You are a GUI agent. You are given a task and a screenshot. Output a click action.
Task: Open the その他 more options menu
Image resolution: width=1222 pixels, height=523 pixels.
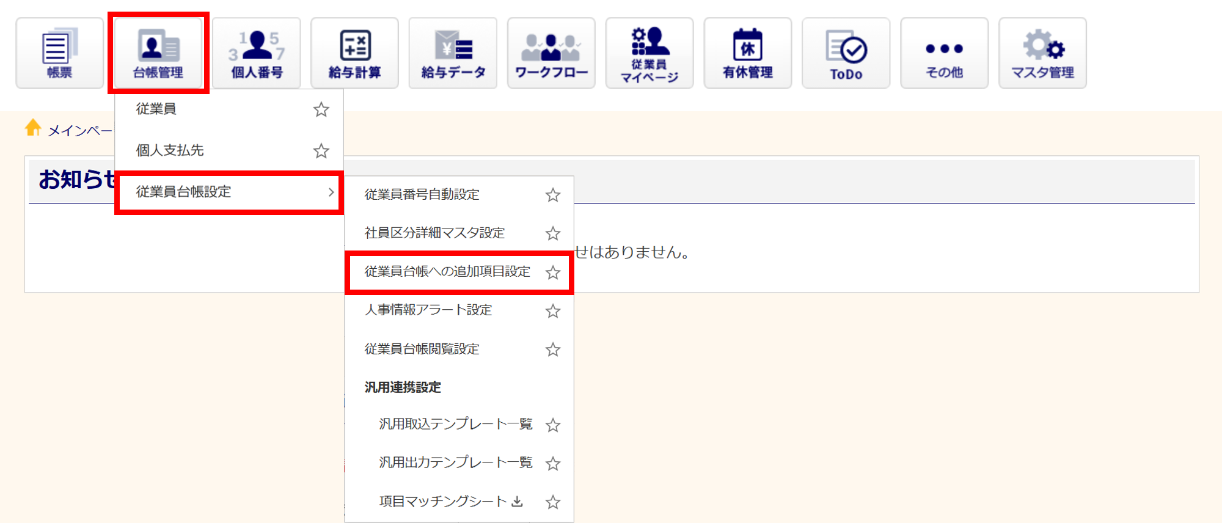tap(944, 53)
